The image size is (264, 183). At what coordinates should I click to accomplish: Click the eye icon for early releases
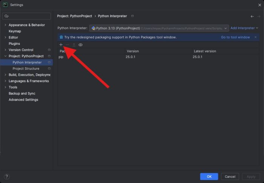[x=80, y=45]
